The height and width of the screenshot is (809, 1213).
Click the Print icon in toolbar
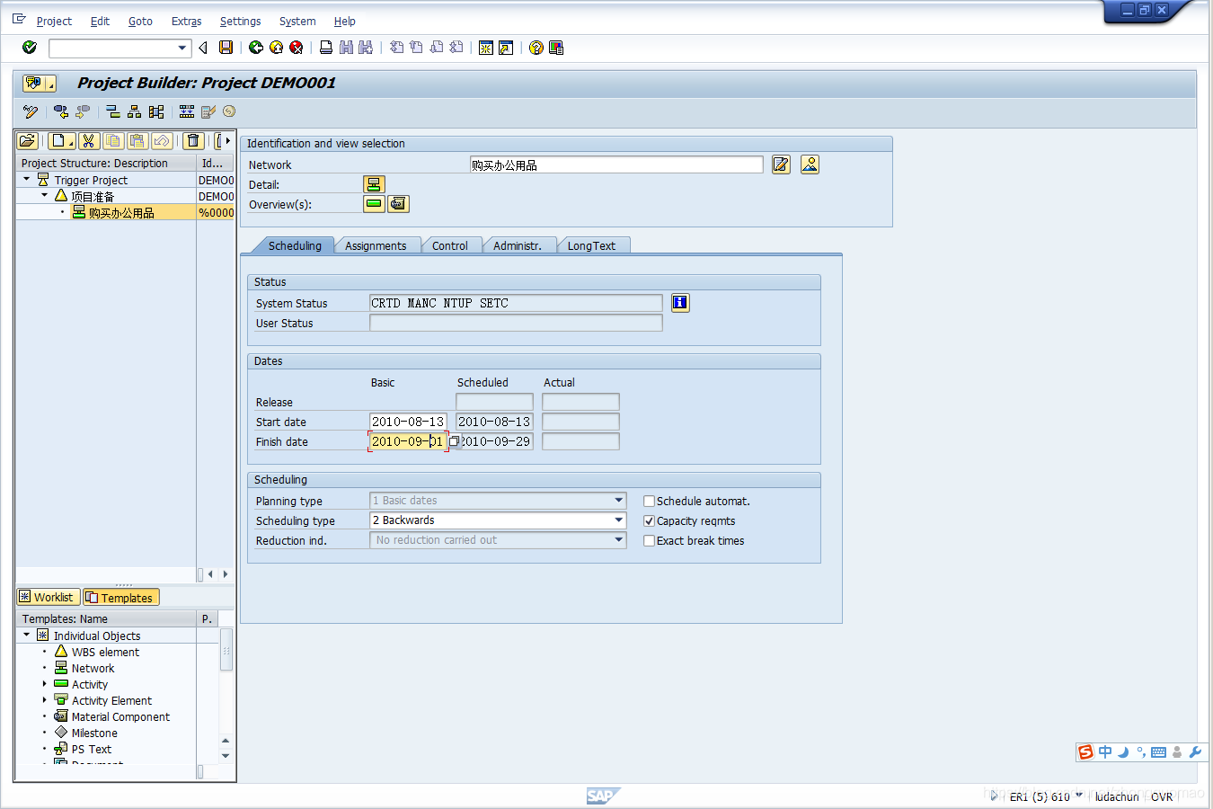click(326, 48)
